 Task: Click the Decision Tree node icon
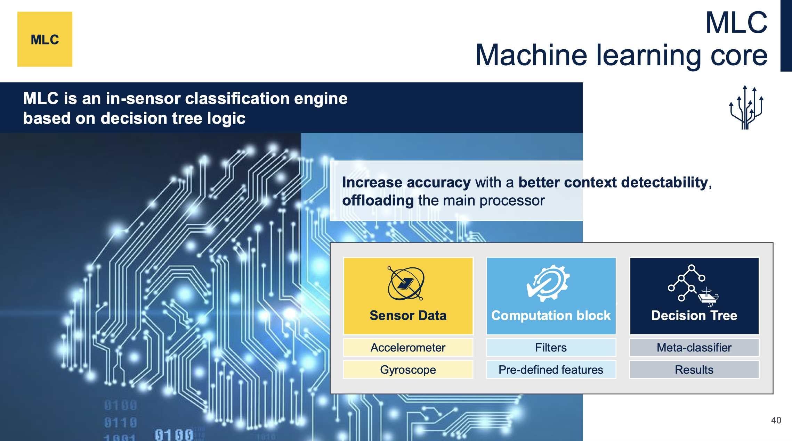point(691,282)
